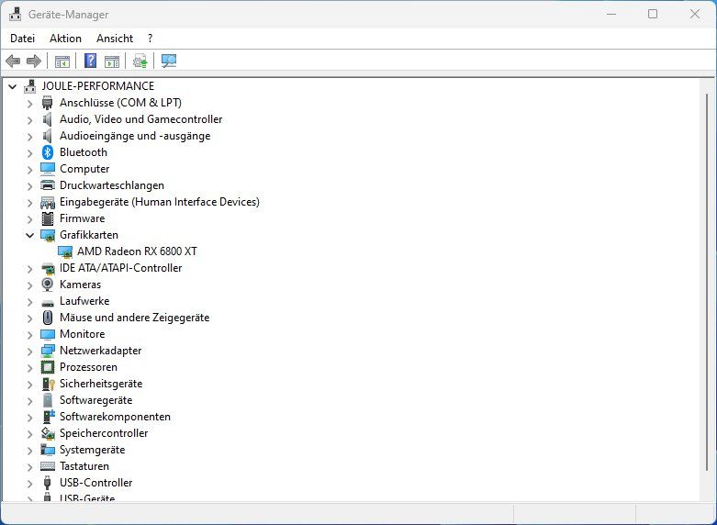This screenshot has width=717, height=525.
Task: Open the Aktion menu
Action: [65, 39]
